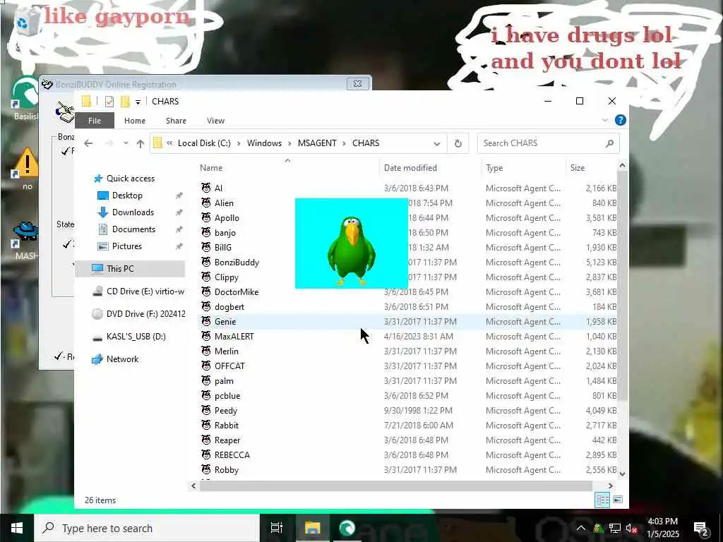Sort files by Name column header
This screenshot has width=723, height=542.
tap(287, 168)
